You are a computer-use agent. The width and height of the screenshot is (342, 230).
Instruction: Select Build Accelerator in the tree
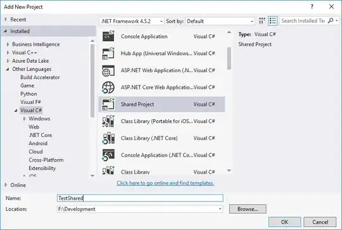40,77
